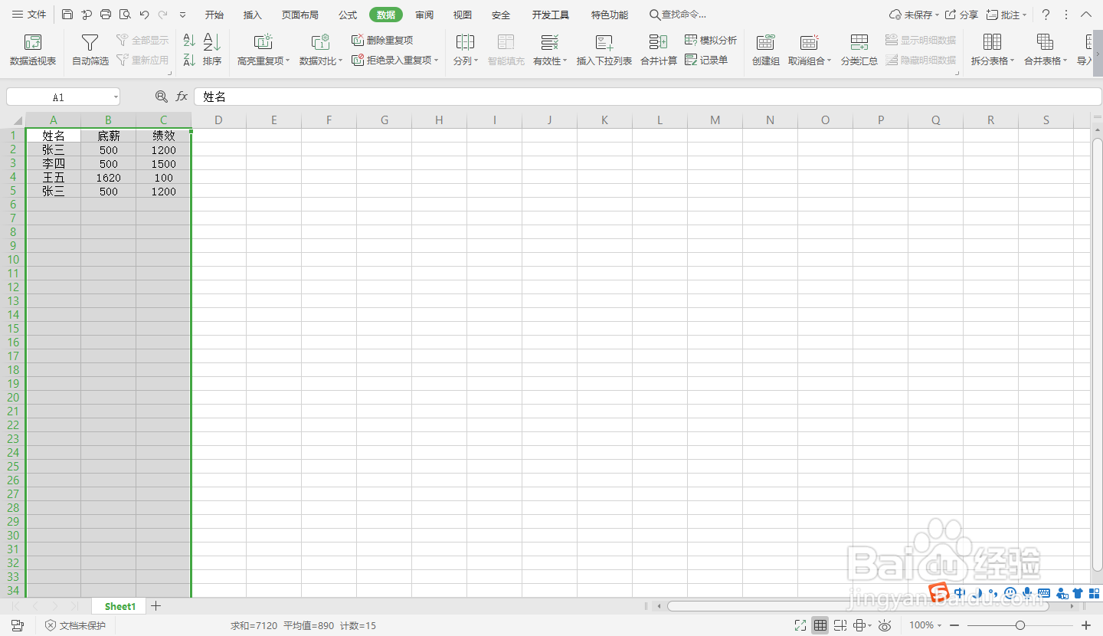Image resolution: width=1103 pixels, height=636 pixels.
Task: Click the formula bar showing 姓名
Action: click(647, 97)
